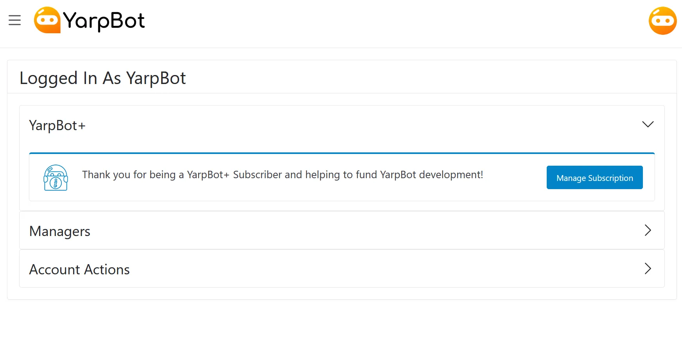Click the robot face avatar to open profile options

662,20
